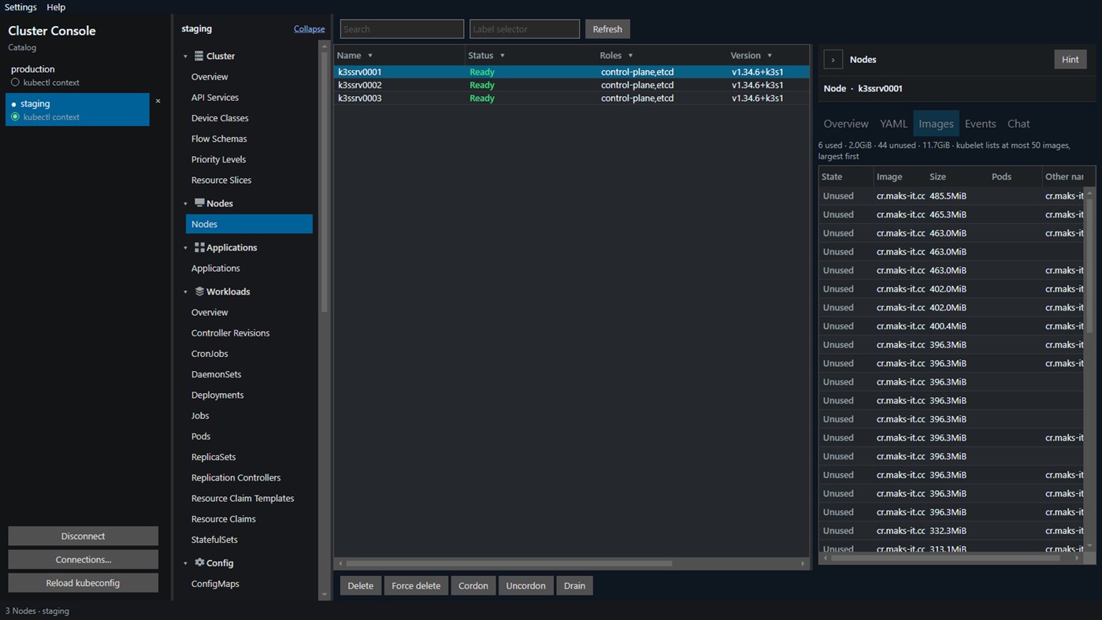This screenshot has width=1102, height=620.
Task: Switch to the YAML tab
Action: tap(893, 124)
